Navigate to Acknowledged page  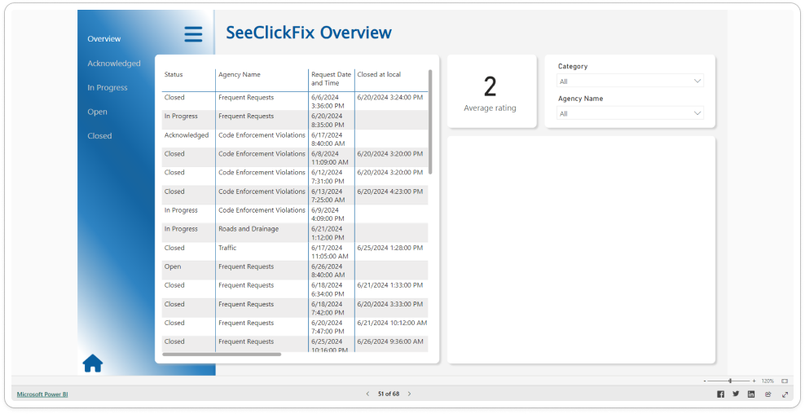pyautogui.click(x=114, y=64)
